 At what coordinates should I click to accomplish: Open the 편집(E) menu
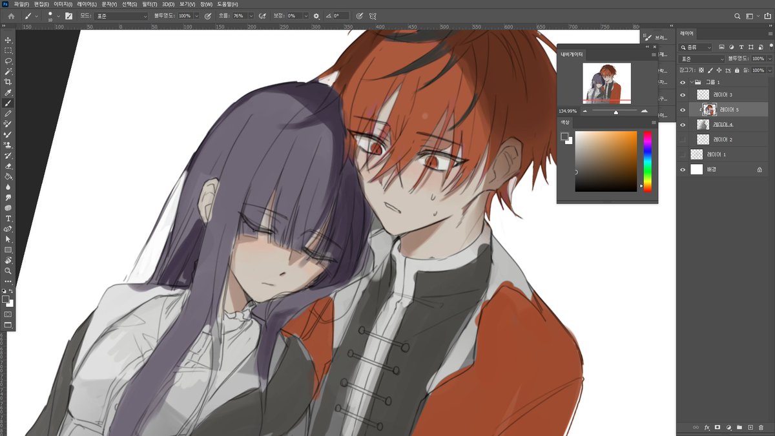click(41, 4)
